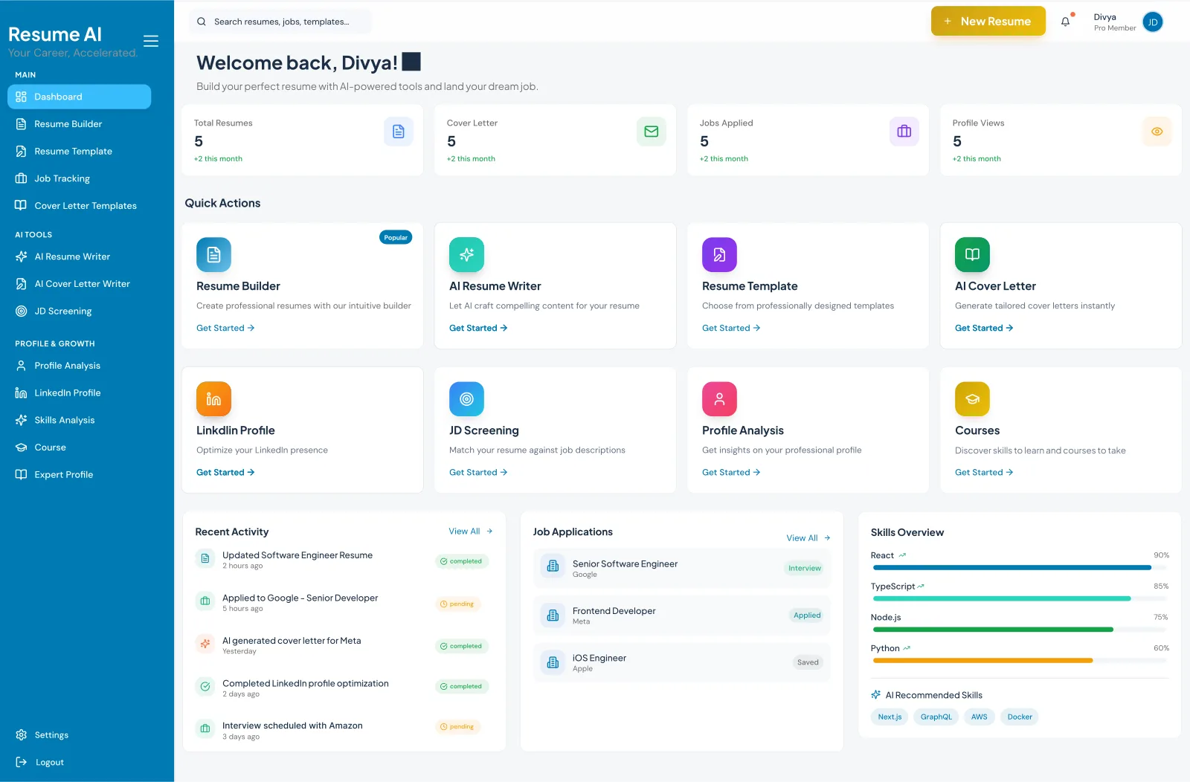1190x782 pixels.
Task: Toggle the sidebar hamburger menu
Action: point(151,41)
